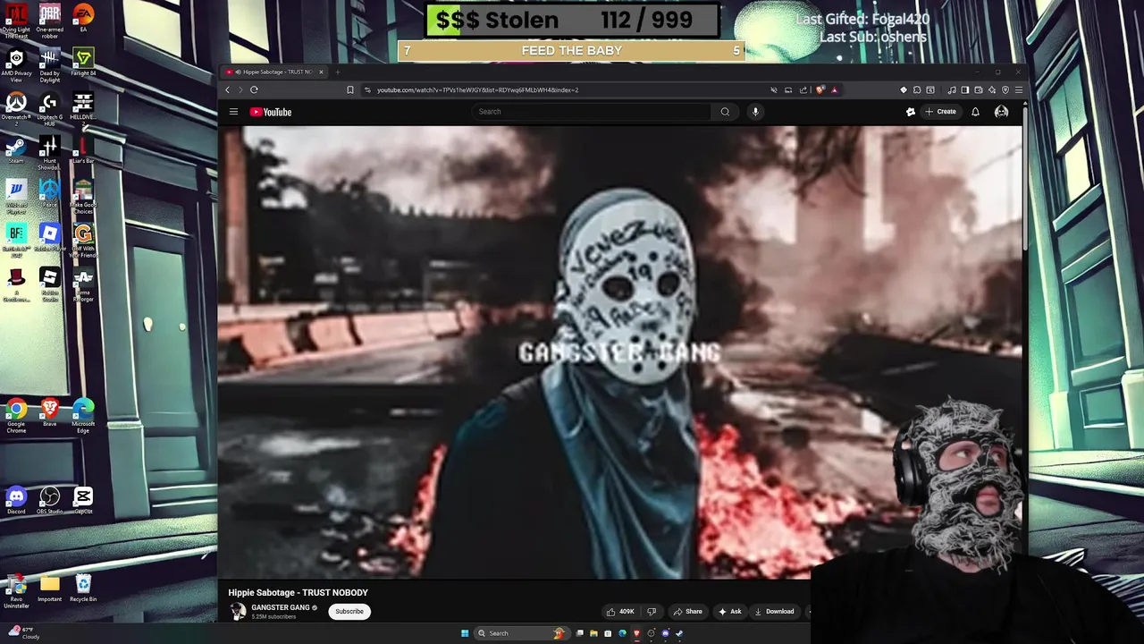Open the Brave playlist music note icon

click(x=952, y=89)
